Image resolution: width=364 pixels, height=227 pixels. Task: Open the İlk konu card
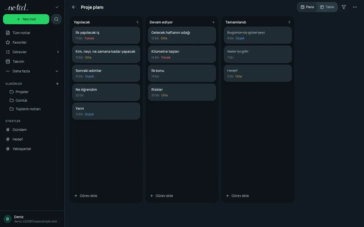click(x=182, y=73)
